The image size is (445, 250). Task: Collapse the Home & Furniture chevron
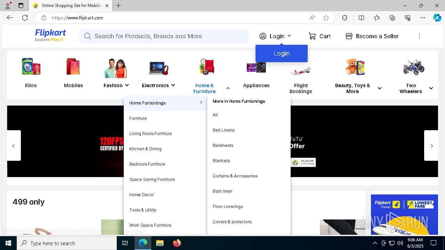[x=228, y=88]
